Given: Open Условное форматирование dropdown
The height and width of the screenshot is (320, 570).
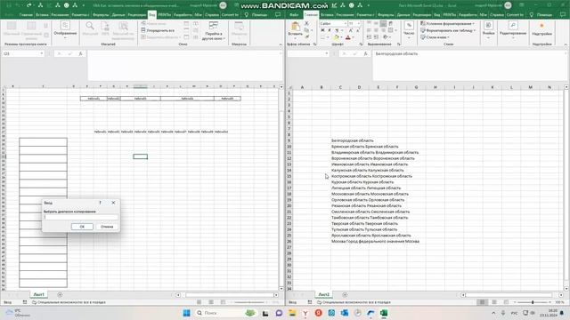Looking at the screenshot, I should [447, 24].
